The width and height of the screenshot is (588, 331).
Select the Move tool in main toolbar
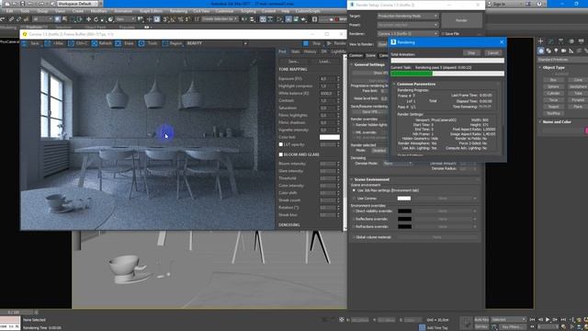(x=88, y=19)
